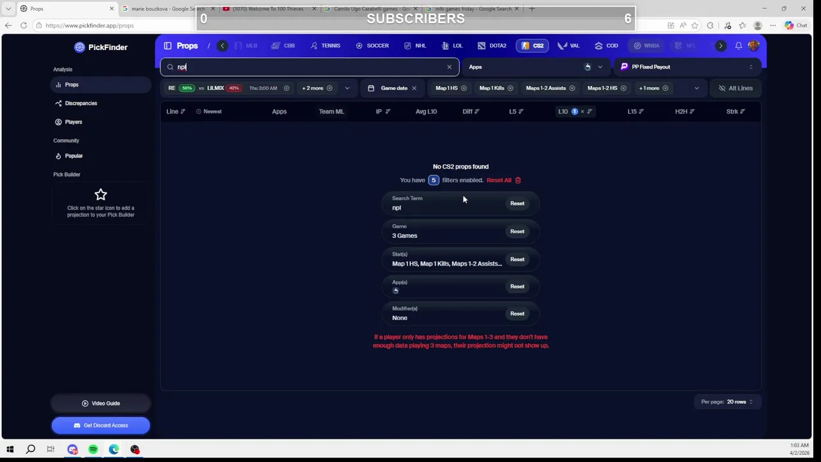This screenshot has width=821, height=462.
Task: Remove the Maps 1-2 HS filter
Action: coord(623,88)
